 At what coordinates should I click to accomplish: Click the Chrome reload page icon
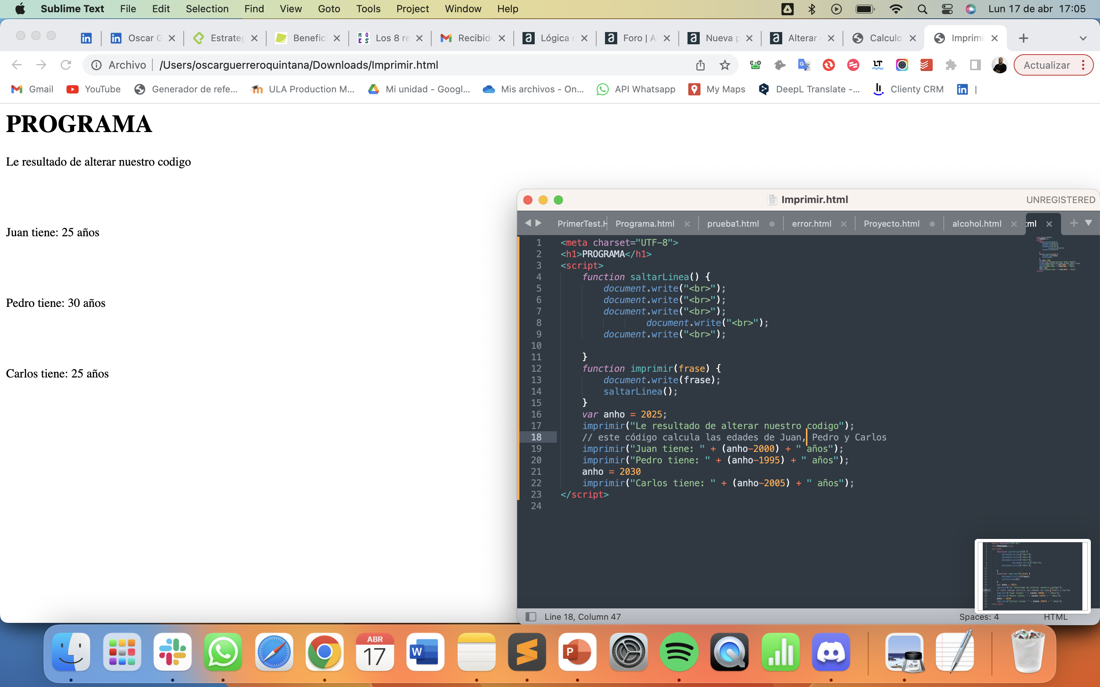(66, 65)
